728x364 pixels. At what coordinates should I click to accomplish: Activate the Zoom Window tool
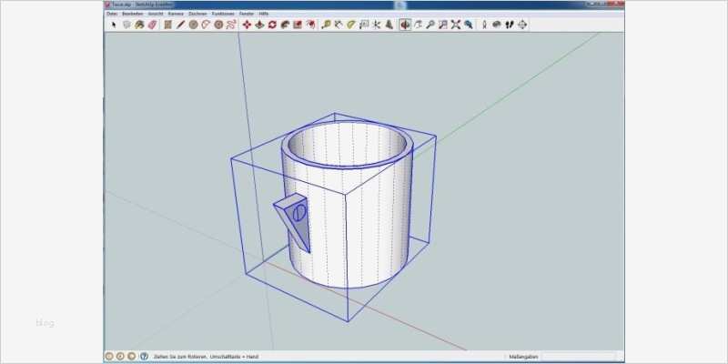[x=443, y=25]
